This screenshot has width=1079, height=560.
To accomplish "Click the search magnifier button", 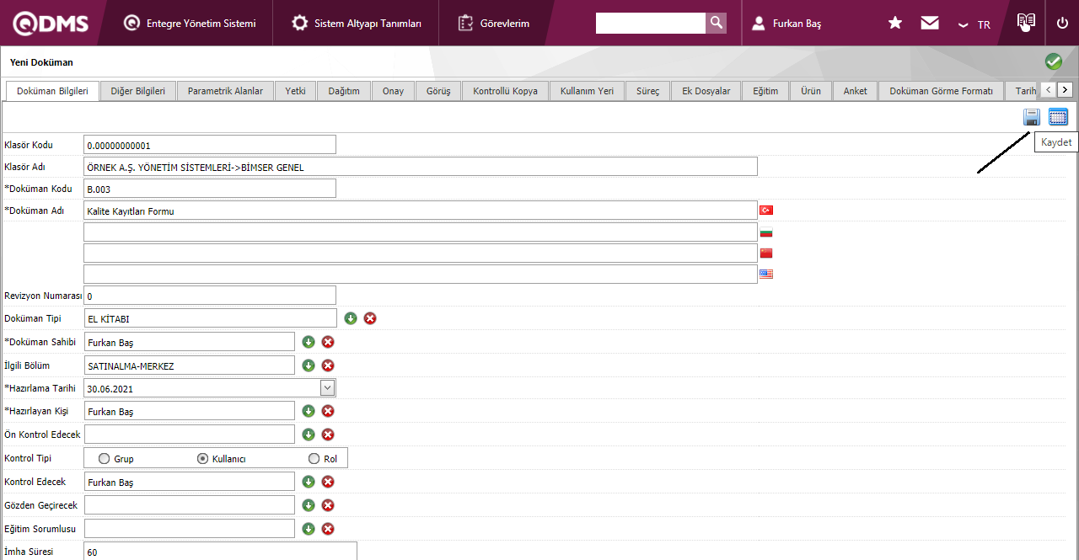I will (716, 23).
